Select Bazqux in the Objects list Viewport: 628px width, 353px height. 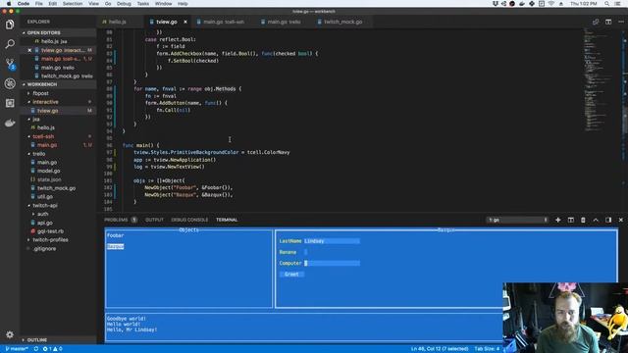116,246
